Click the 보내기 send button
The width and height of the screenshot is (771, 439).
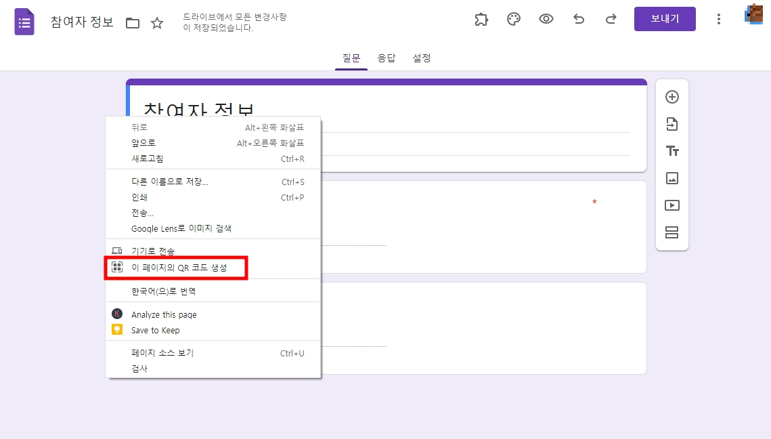(664, 19)
